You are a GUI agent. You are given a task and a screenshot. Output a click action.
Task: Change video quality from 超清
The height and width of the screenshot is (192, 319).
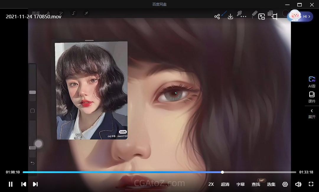(225, 184)
